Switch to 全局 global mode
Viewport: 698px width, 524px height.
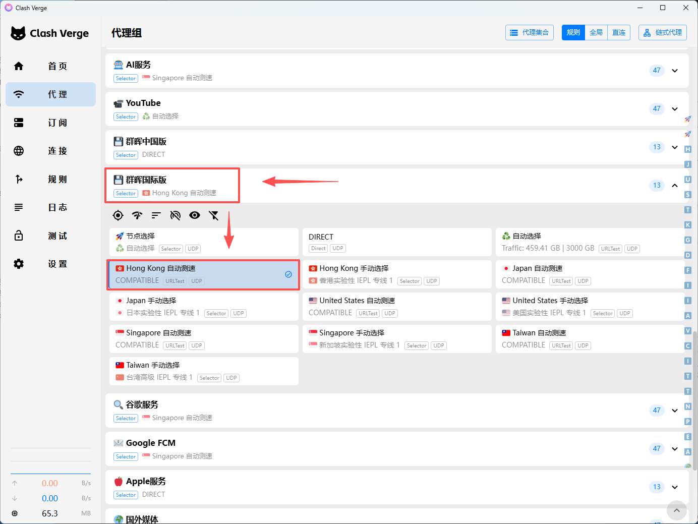tap(596, 33)
